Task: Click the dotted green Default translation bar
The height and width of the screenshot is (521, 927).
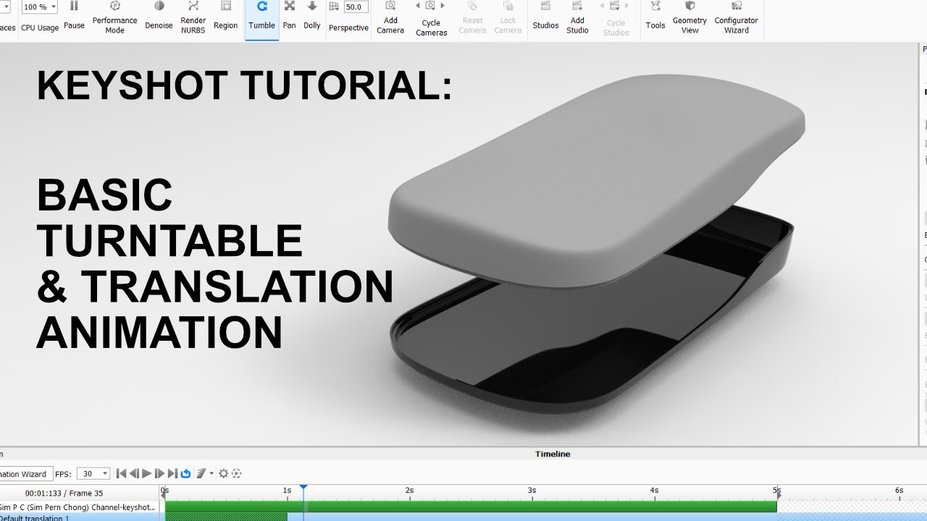Action: point(226,517)
